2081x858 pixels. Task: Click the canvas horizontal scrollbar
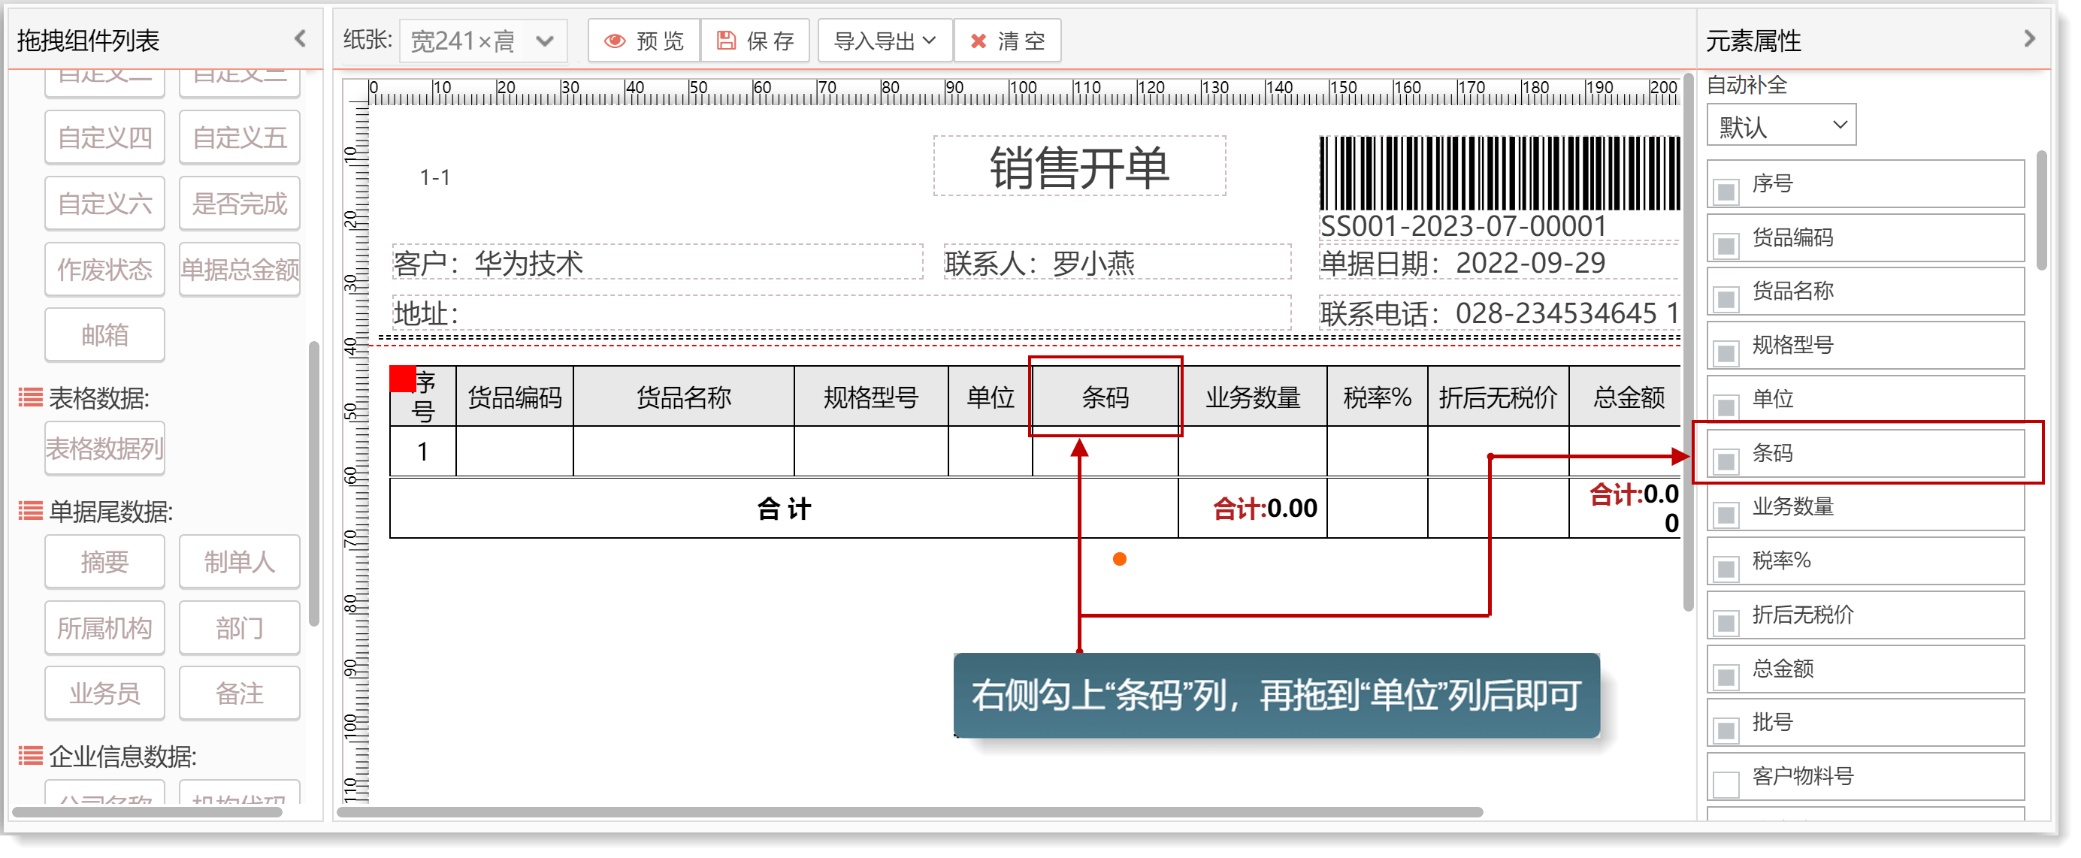point(909,812)
